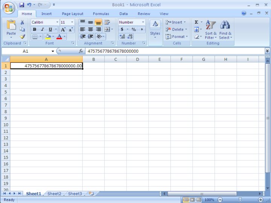Toggle Middle Align

[91, 22]
